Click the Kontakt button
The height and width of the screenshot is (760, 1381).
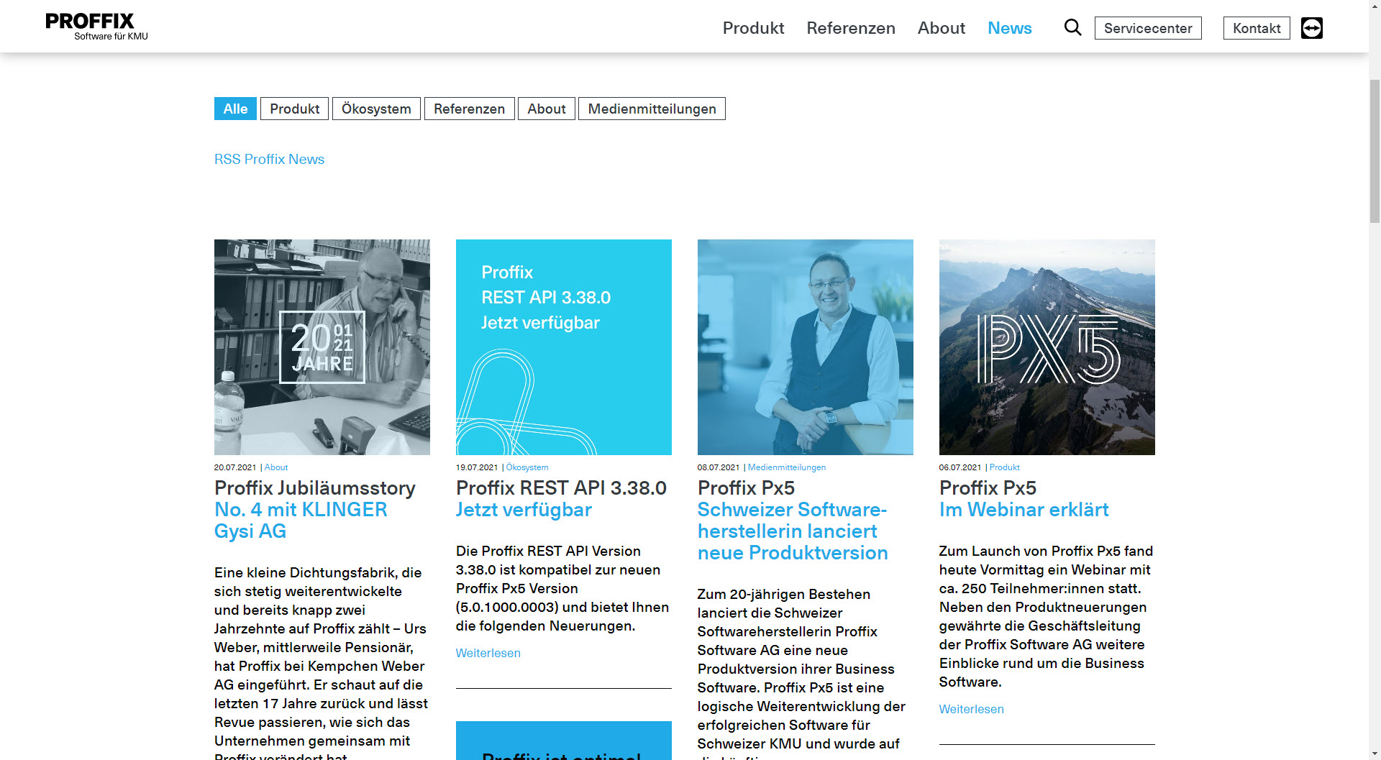1256,28
